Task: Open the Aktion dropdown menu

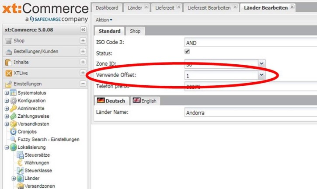Action: pyautogui.click(x=104, y=20)
